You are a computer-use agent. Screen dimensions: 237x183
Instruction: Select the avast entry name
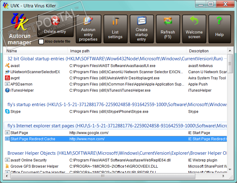15,66
